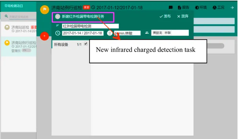
Task: Click the right arrow icon in header
Action: click(x=232, y=8)
